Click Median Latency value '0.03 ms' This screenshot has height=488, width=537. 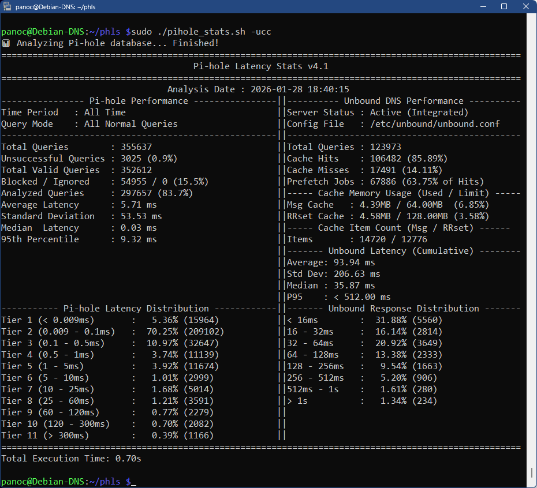pos(139,228)
